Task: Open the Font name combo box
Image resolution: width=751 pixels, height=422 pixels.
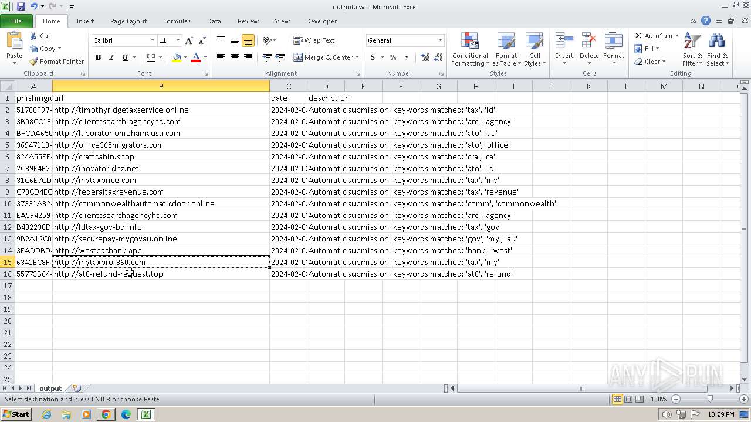Action: [124, 40]
